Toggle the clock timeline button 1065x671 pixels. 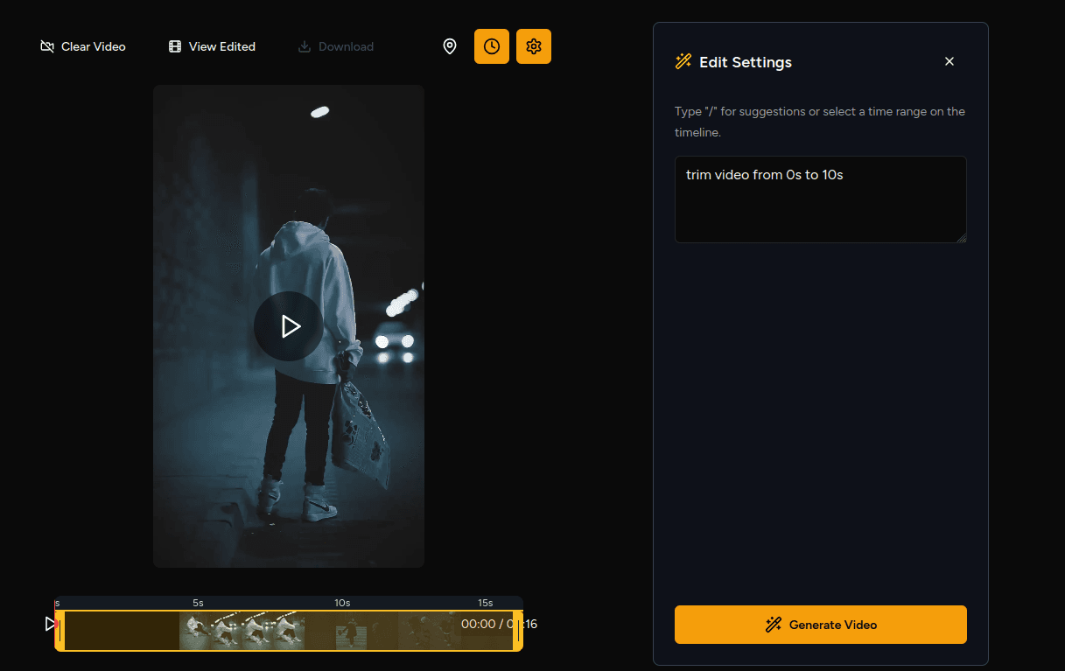point(492,46)
